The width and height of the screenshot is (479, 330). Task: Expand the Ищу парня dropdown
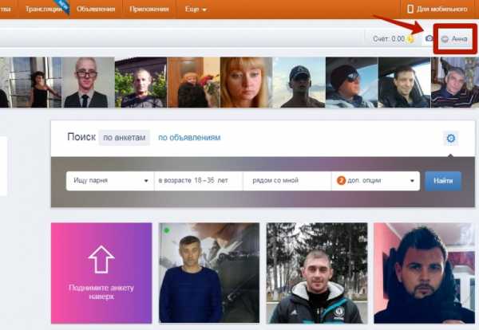(110, 181)
